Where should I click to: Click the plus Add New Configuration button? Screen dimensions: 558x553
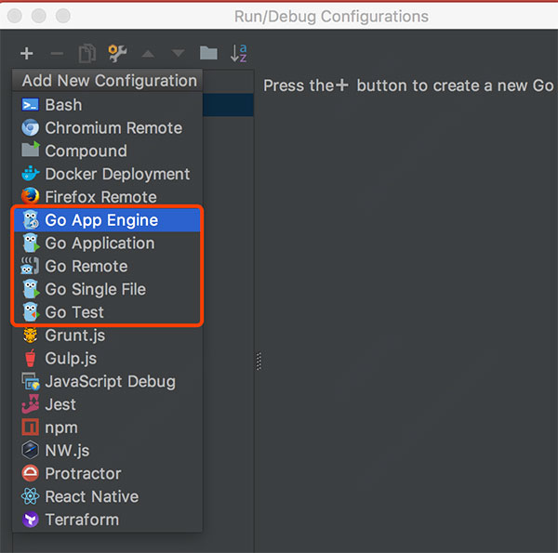coord(27,54)
